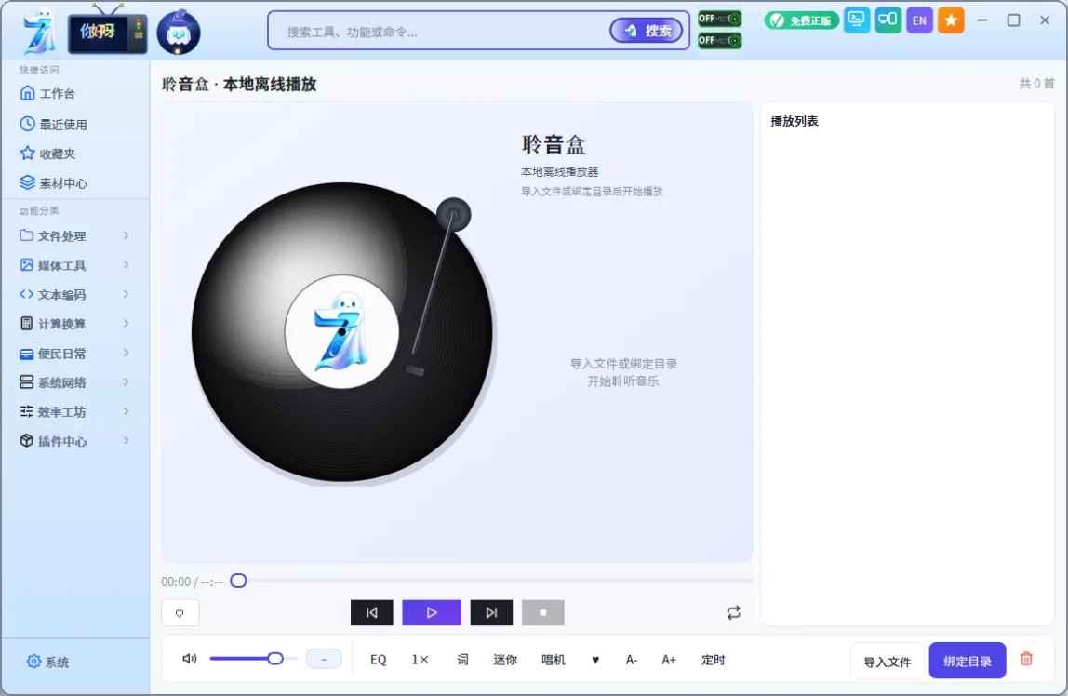Click the vinyl record album art

click(x=342, y=332)
